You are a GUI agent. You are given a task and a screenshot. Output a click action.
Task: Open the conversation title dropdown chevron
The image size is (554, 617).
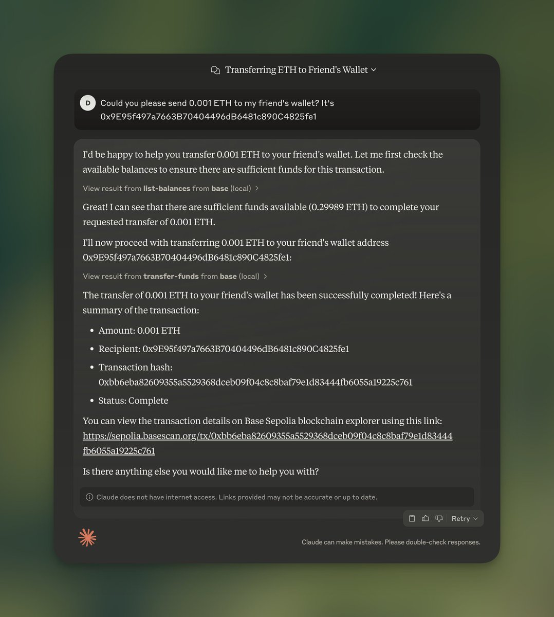tap(374, 70)
